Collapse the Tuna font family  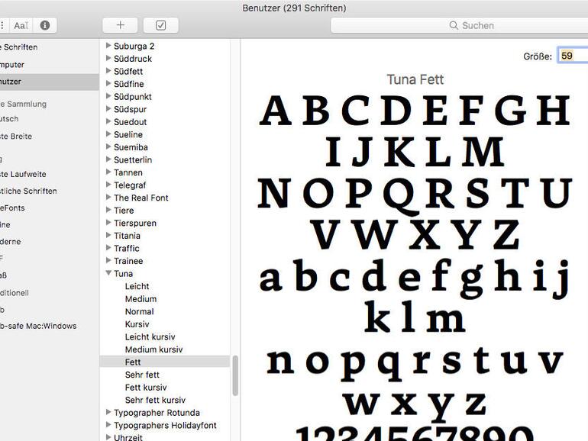(108, 273)
